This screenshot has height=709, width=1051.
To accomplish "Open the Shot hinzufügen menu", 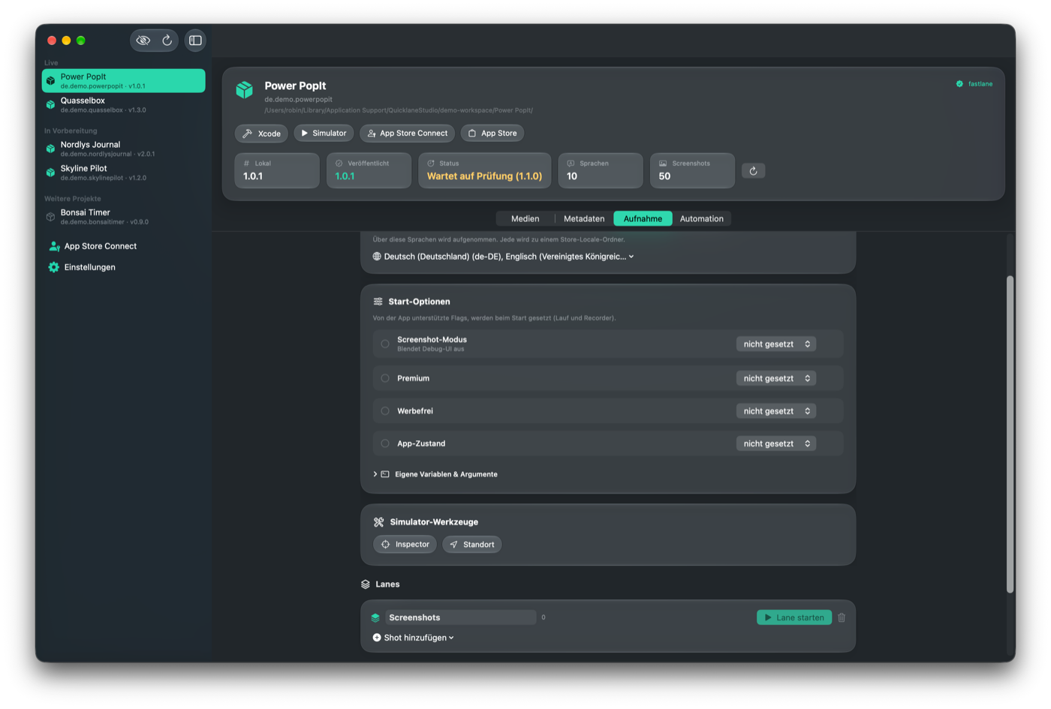I will pyautogui.click(x=414, y=638).
